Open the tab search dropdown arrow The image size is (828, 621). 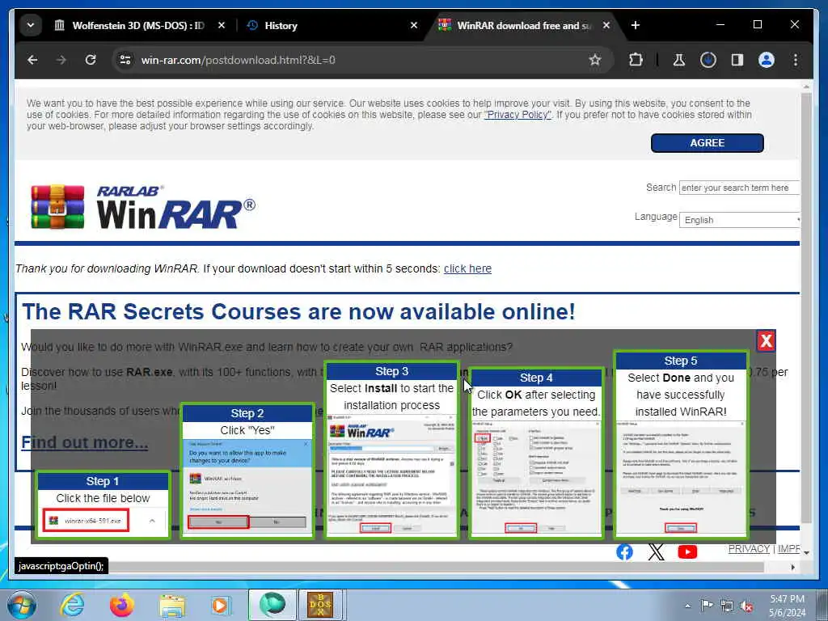[31, 25]
